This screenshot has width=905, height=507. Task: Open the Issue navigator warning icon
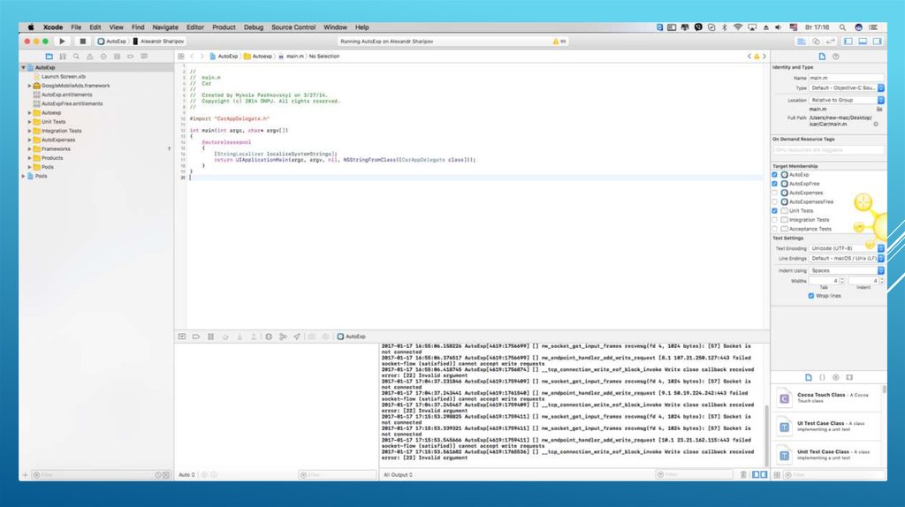(91, 56)
